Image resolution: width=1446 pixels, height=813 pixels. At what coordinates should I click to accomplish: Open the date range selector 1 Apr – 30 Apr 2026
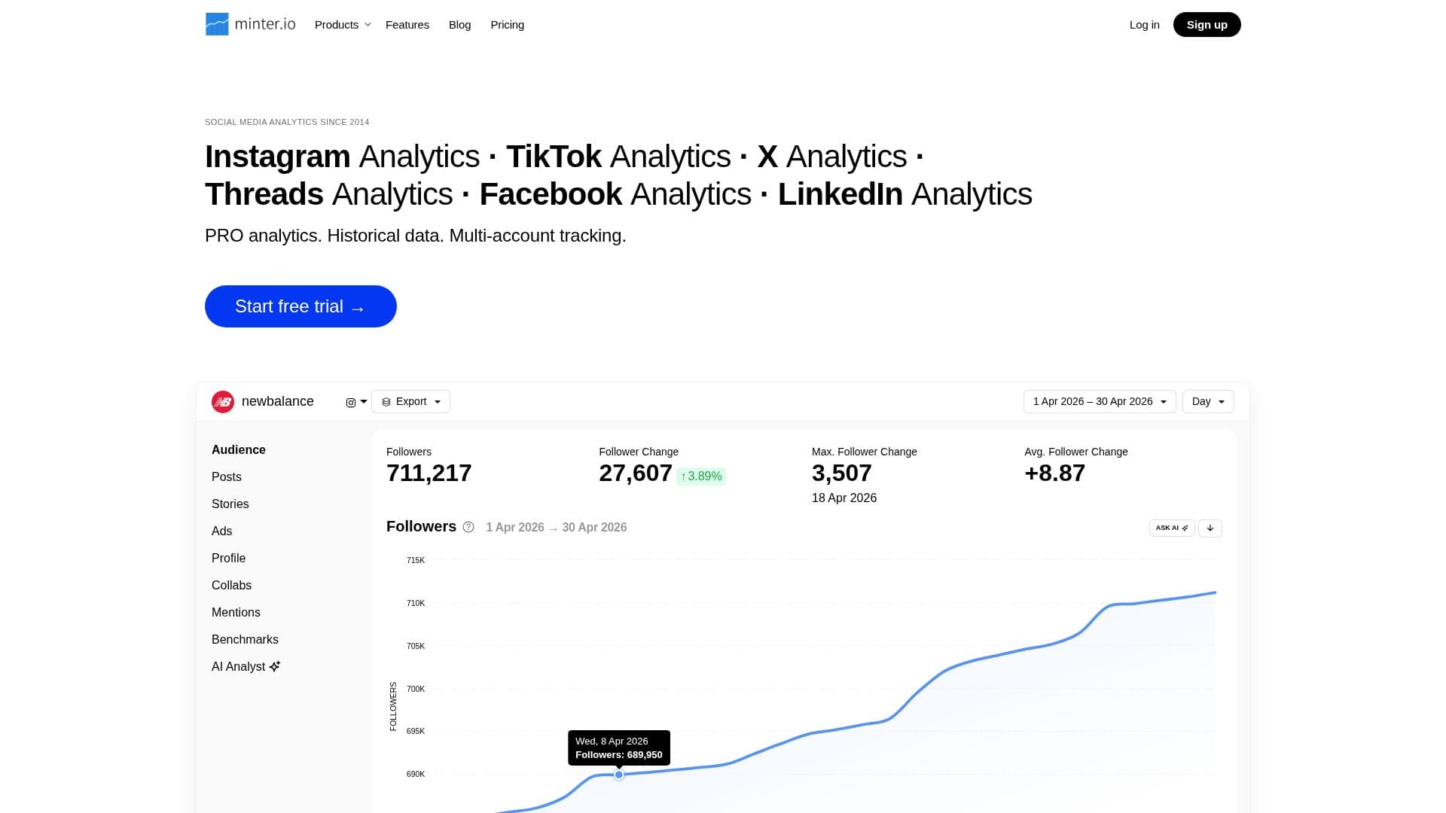pos(1100,402)
